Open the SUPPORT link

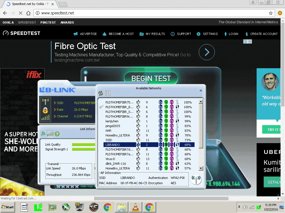coord(181,34)
